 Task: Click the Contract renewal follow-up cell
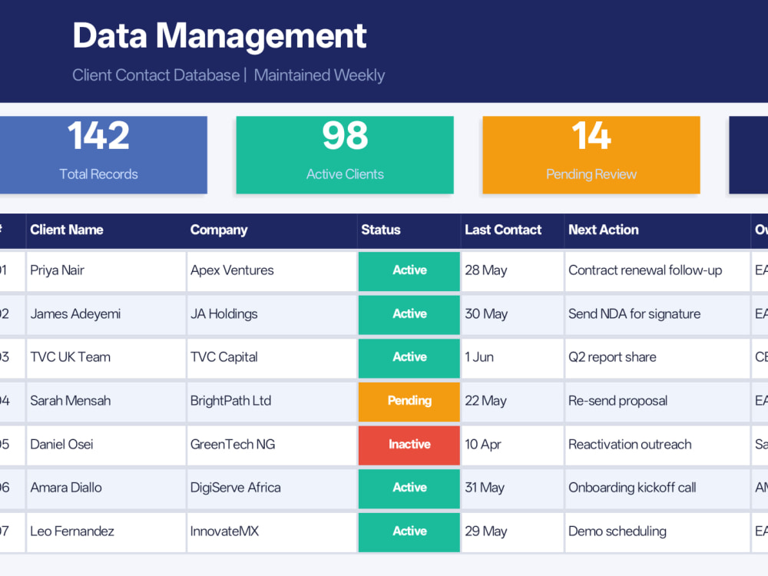(x=657, y=271)
